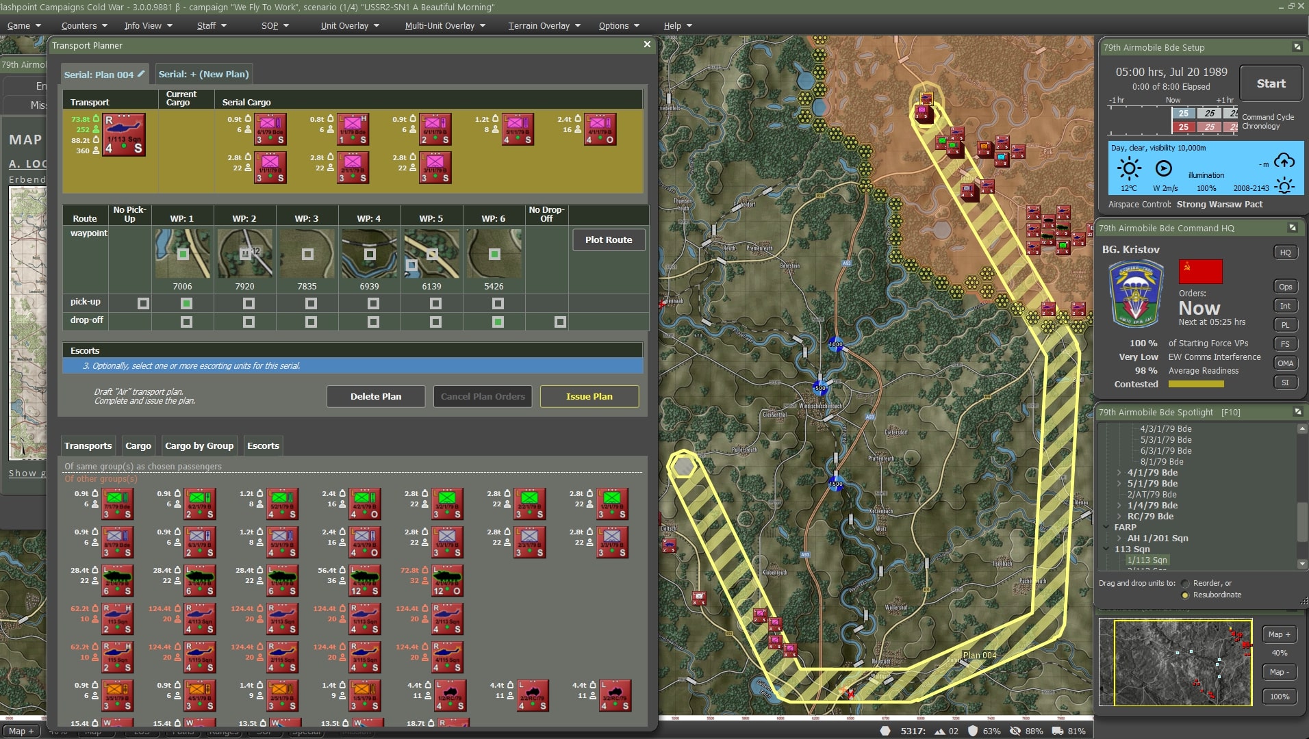Image resolution: width=1309 pixels, height=739 pixels.
Task: Click the Plot Route button
Action: [608, 240]
